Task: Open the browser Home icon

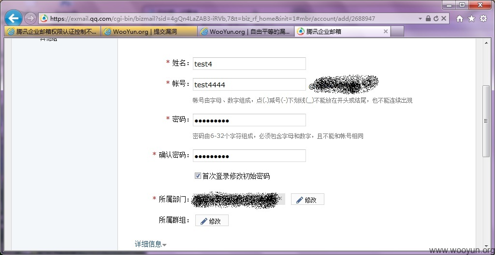Action: coord(460,19)
